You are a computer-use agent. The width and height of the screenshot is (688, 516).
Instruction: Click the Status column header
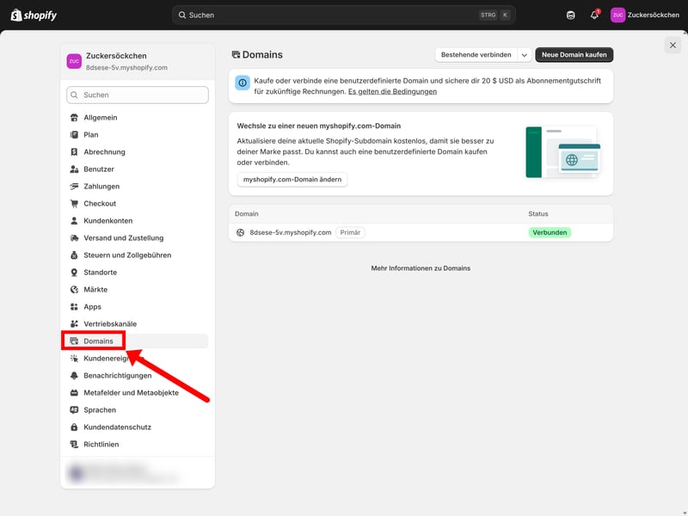[538, 213]
